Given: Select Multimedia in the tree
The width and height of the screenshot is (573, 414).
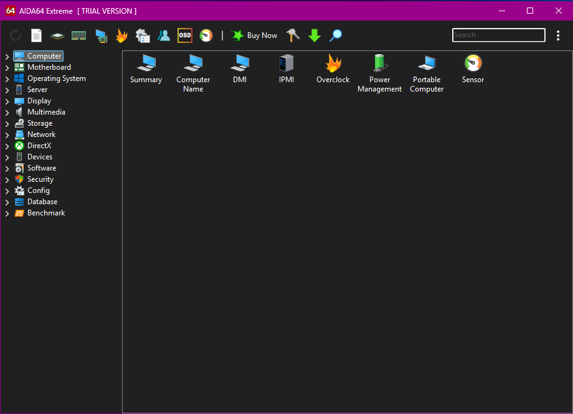Looking at the screenshot, I should coord(40,112).
